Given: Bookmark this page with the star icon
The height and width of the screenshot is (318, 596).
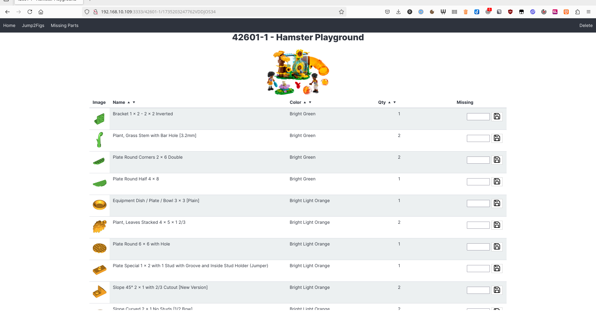Looking at the screenshot, I should coord(341,12).
